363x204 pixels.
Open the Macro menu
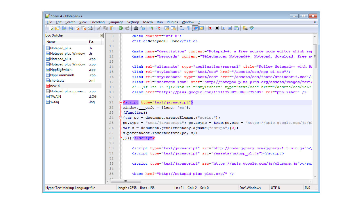pyautogui.click(x=148, y=22)
